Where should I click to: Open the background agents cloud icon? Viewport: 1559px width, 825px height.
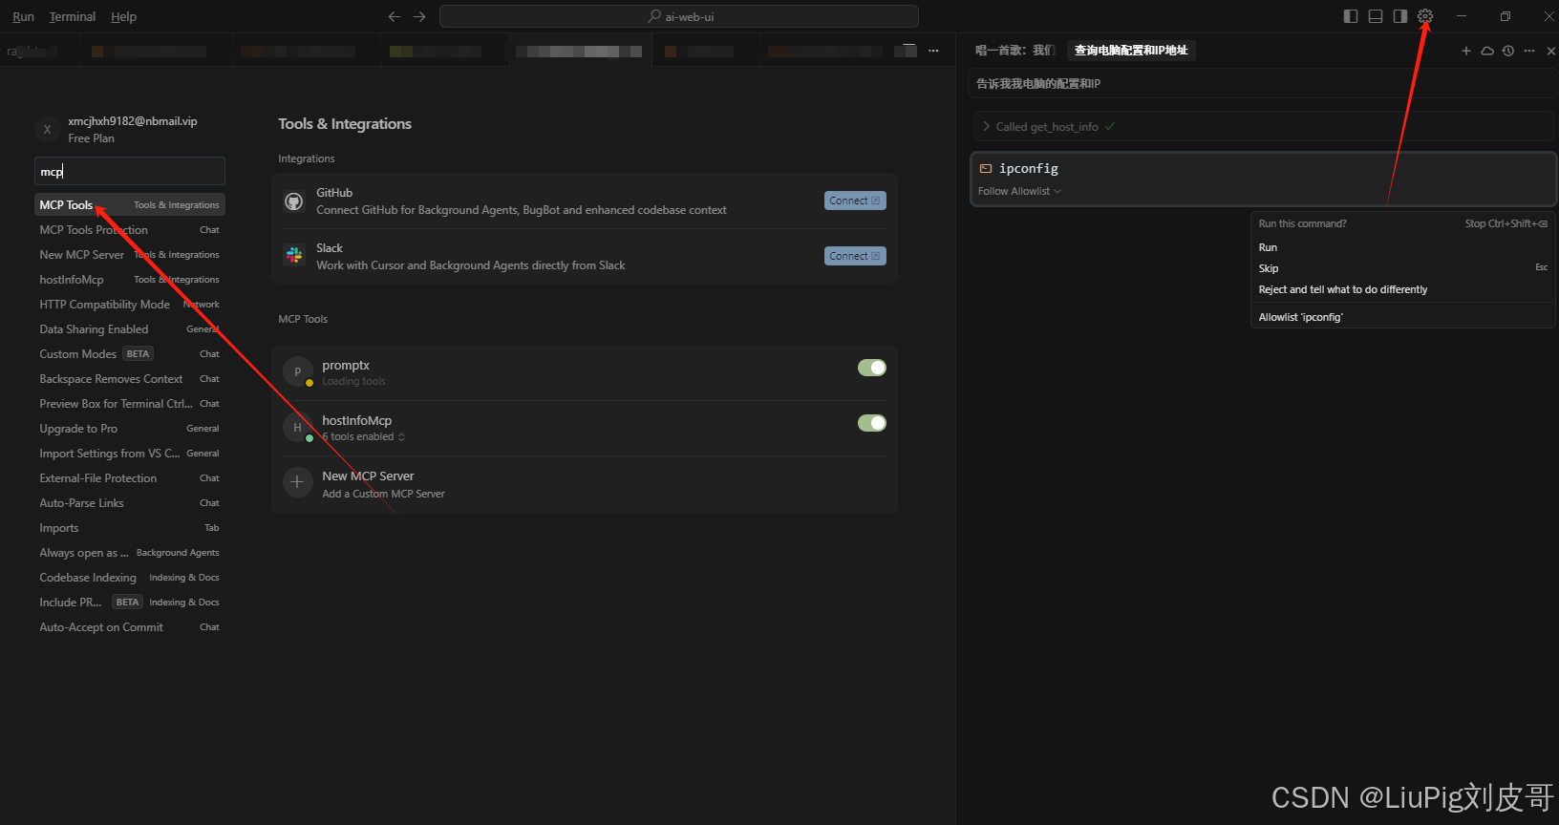(1487, 51)
